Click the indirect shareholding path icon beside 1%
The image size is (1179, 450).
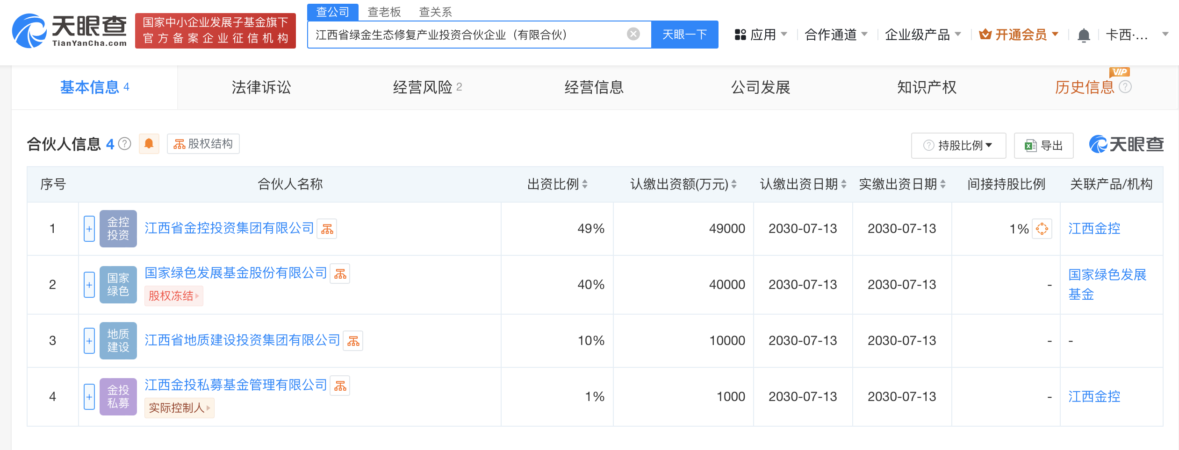tap(1042, 229)
